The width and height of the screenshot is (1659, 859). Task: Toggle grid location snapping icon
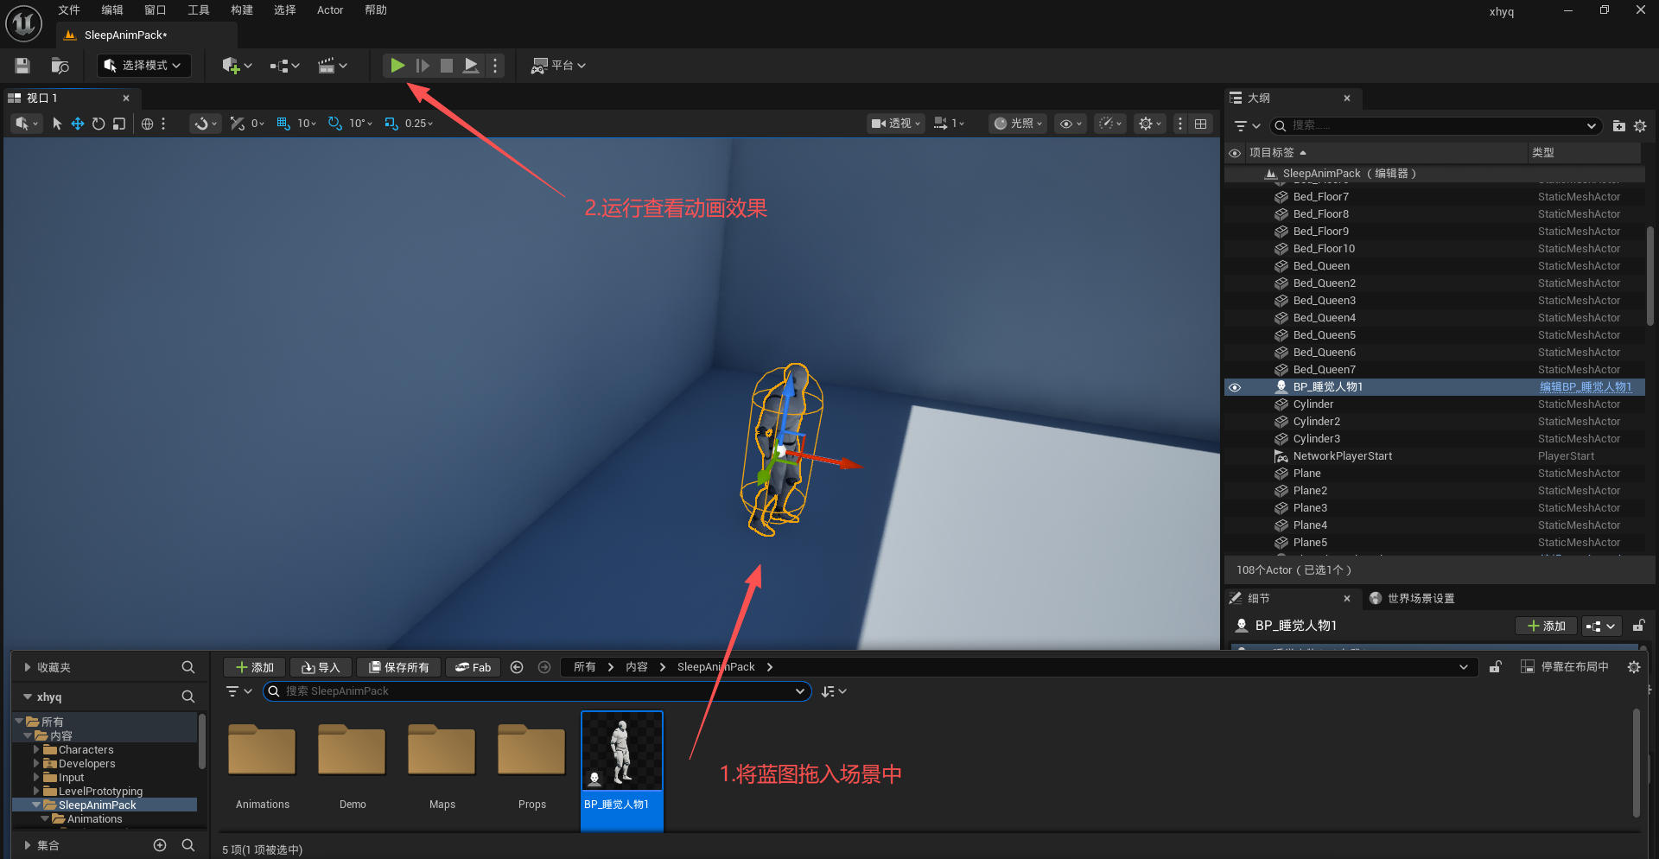(x=283, y=124)
